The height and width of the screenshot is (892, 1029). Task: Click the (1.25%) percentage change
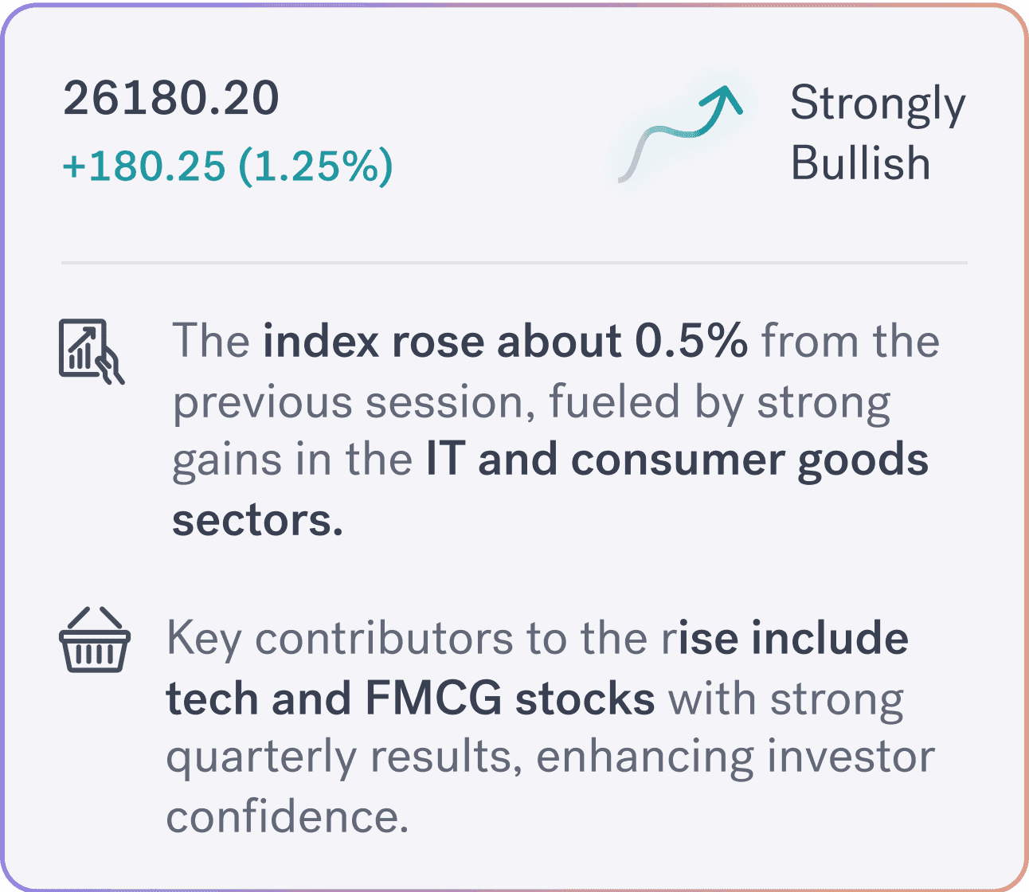tap(316, 166)
